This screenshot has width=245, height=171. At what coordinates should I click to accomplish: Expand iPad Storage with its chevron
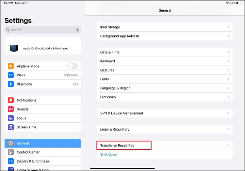(x=228, y=27)
